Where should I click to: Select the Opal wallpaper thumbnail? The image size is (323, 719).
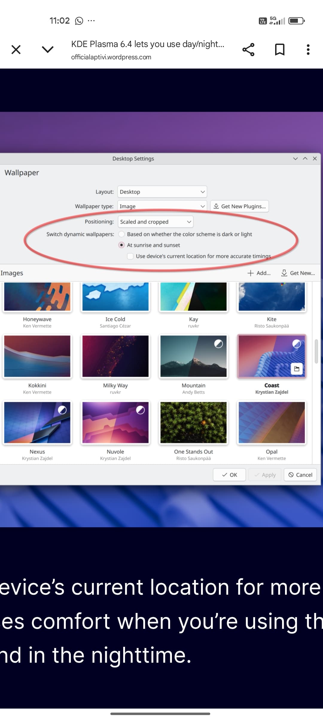click(x=272, y=422)
